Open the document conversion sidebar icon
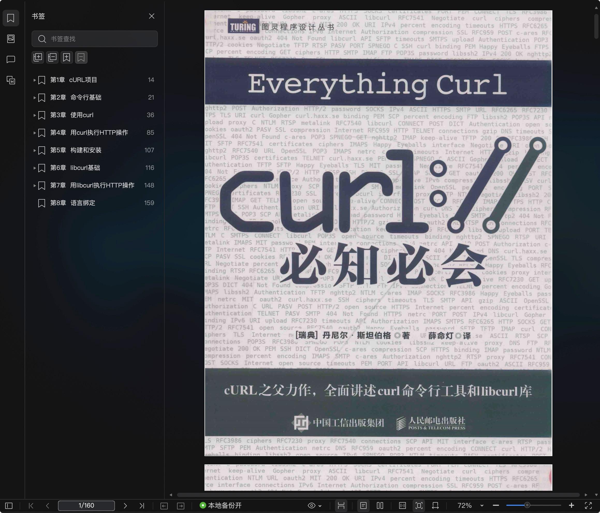The image size is (600, 513). tap(11, 80)
